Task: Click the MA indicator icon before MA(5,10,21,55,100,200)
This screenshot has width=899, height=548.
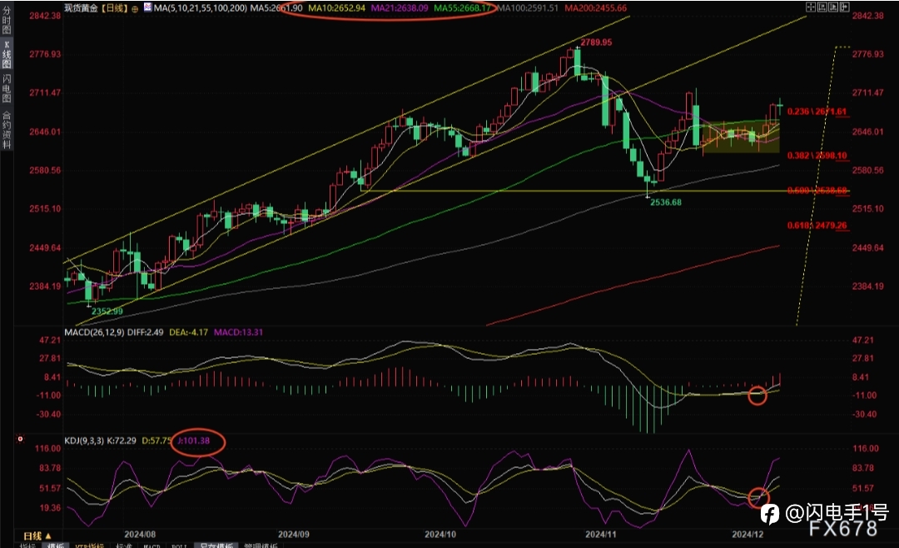Action: 148,7
